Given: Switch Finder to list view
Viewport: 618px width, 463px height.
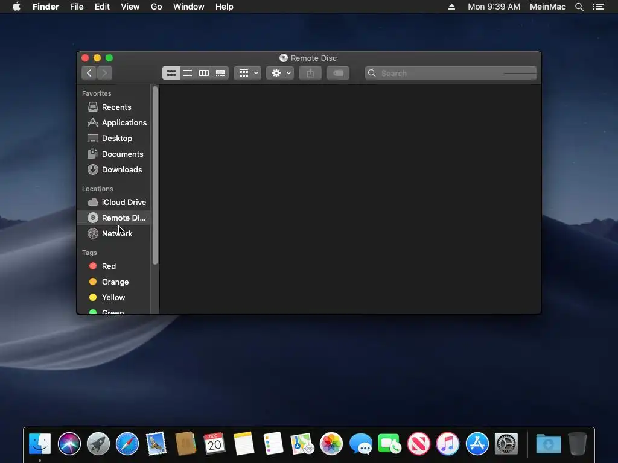Looking at the screenshot, I should pos(188,73).
